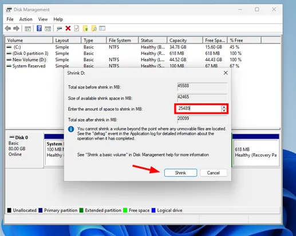Click the Disk Management title bar icon
Image resolution: width=296 pixels, height=236 pixels.
coord(9,10)
